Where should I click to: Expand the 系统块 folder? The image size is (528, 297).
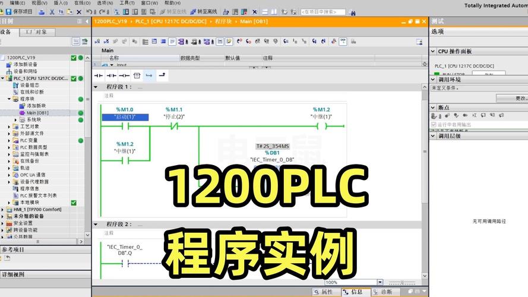coord(15,119)
